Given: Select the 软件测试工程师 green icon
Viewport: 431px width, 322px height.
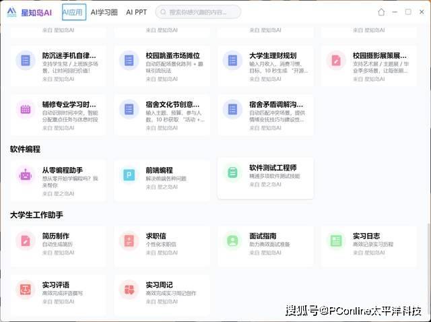Looking at the screenshot, I should pyautogui.click(x=232, y=172).
